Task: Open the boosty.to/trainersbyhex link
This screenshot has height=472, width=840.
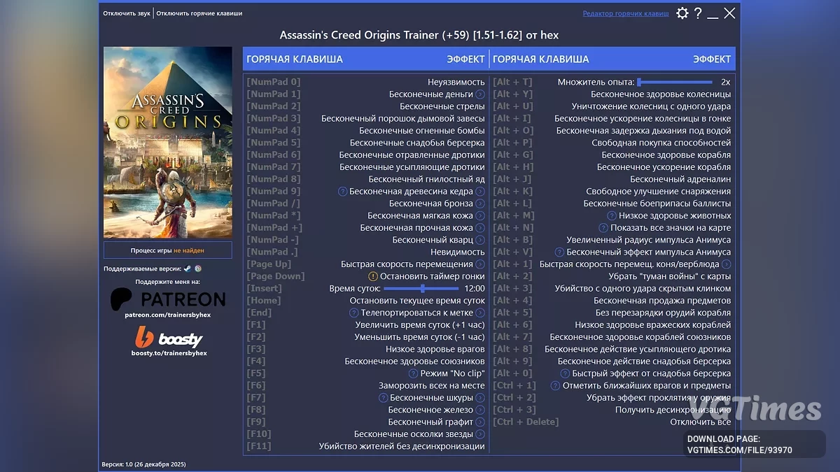Action: [x=169, y=353]
